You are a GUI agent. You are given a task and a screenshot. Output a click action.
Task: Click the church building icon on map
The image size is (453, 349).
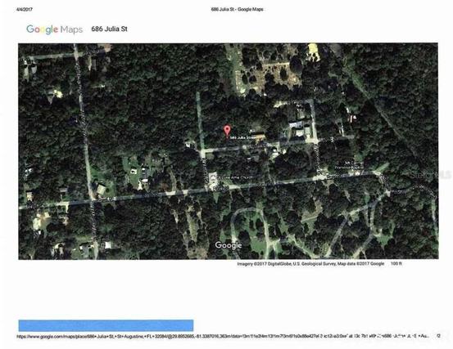[x=213, y=178]
